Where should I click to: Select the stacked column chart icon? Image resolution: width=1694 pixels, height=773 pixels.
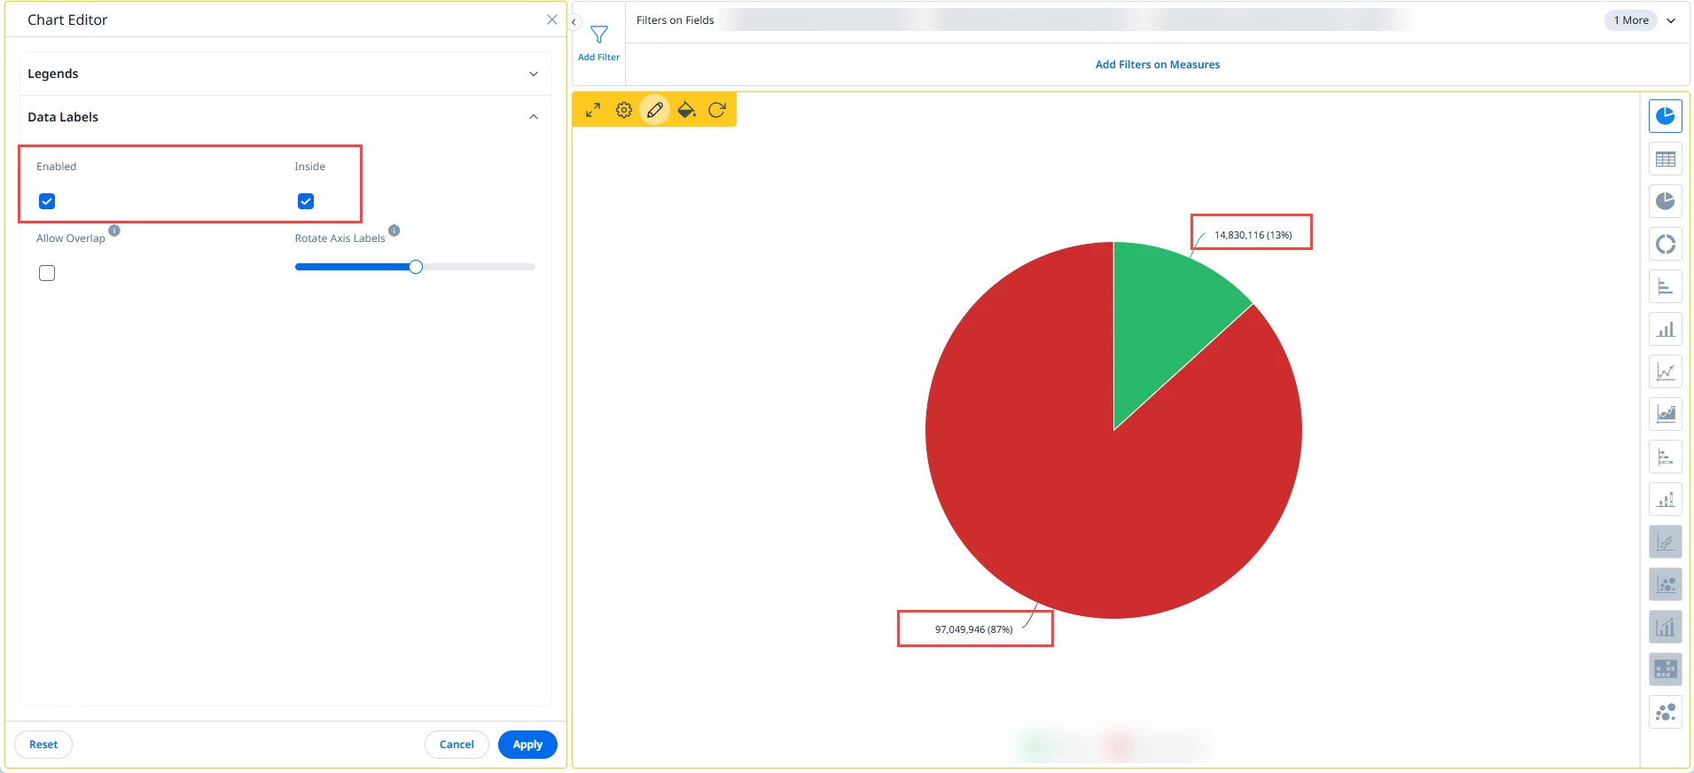[1666, 499]
